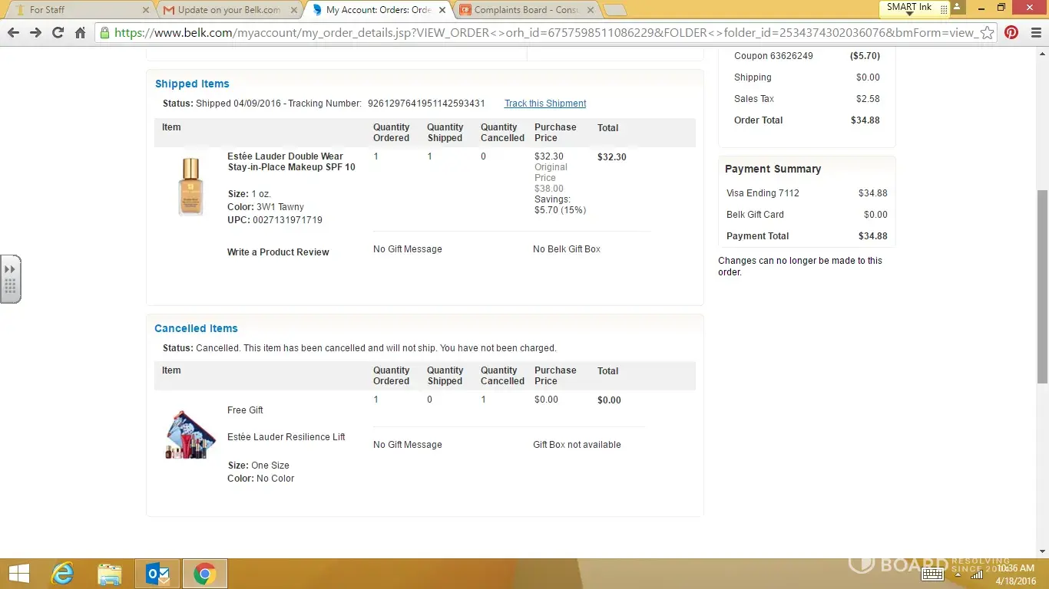The height and width of the screenshot is (589, 1049).
Task: Reload the current page
Action: pos(58,33)
